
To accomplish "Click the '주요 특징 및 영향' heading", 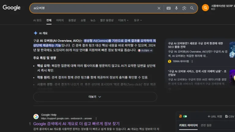I will click(45, 58).
